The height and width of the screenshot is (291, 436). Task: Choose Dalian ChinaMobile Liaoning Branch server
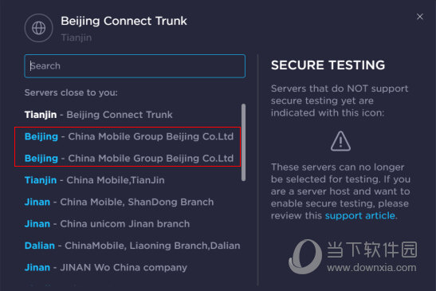pos(132,246)
